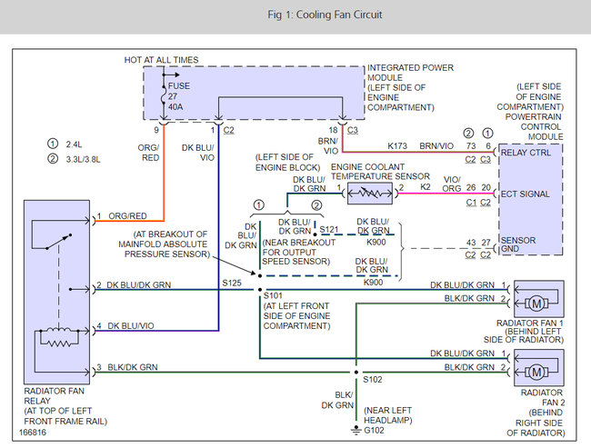Click 'DK BLU/VIO' at relay pin 4
591x448 pixels.
[x=131, y=326]
